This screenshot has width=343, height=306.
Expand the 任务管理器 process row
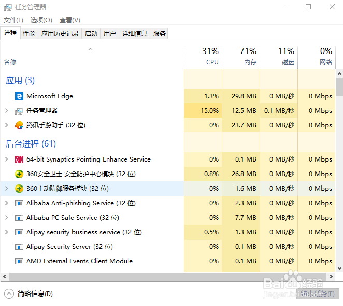7,111
